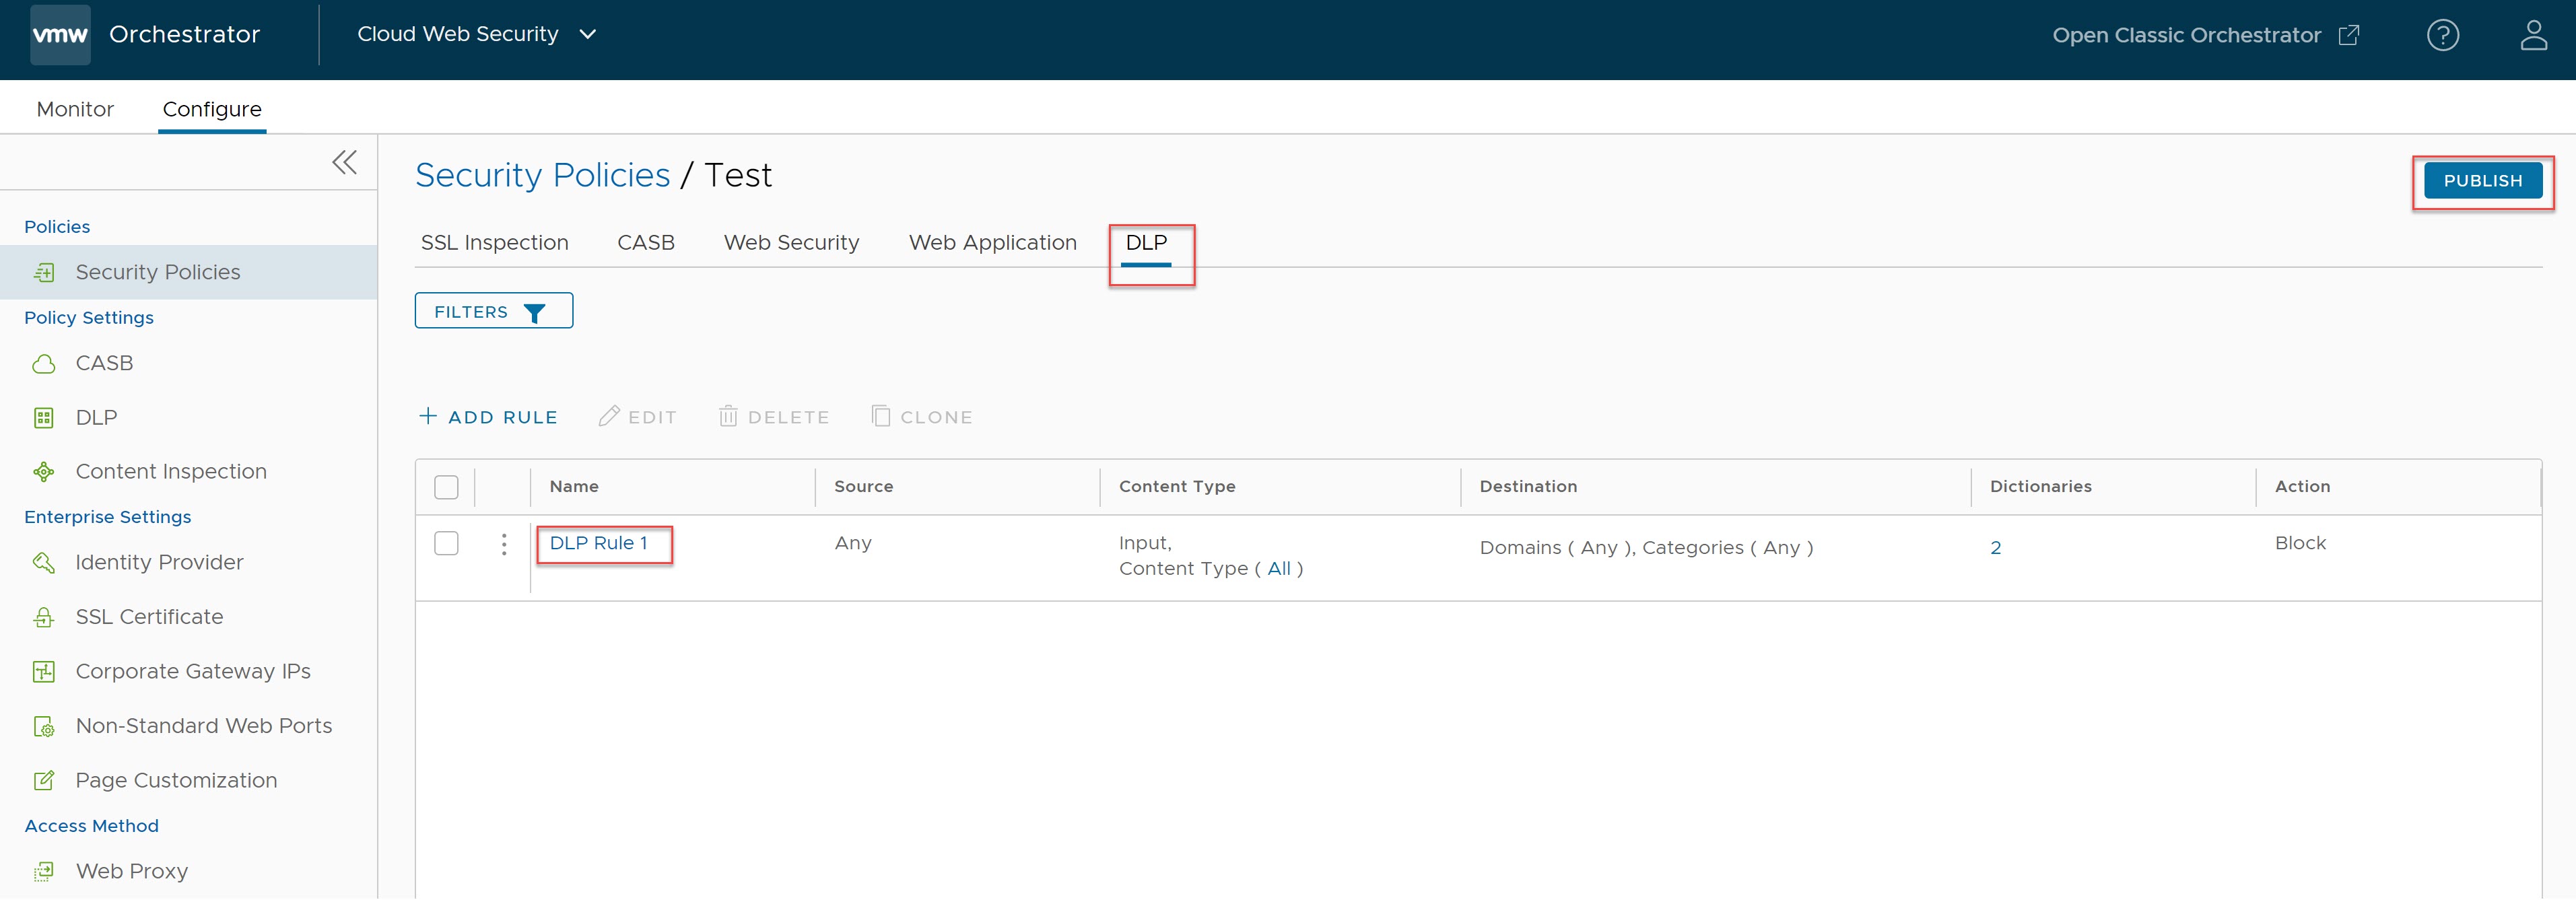Click the FILTERS toggle button
Viewport: 2576px width, 904px height.
(x=493, y=311)
